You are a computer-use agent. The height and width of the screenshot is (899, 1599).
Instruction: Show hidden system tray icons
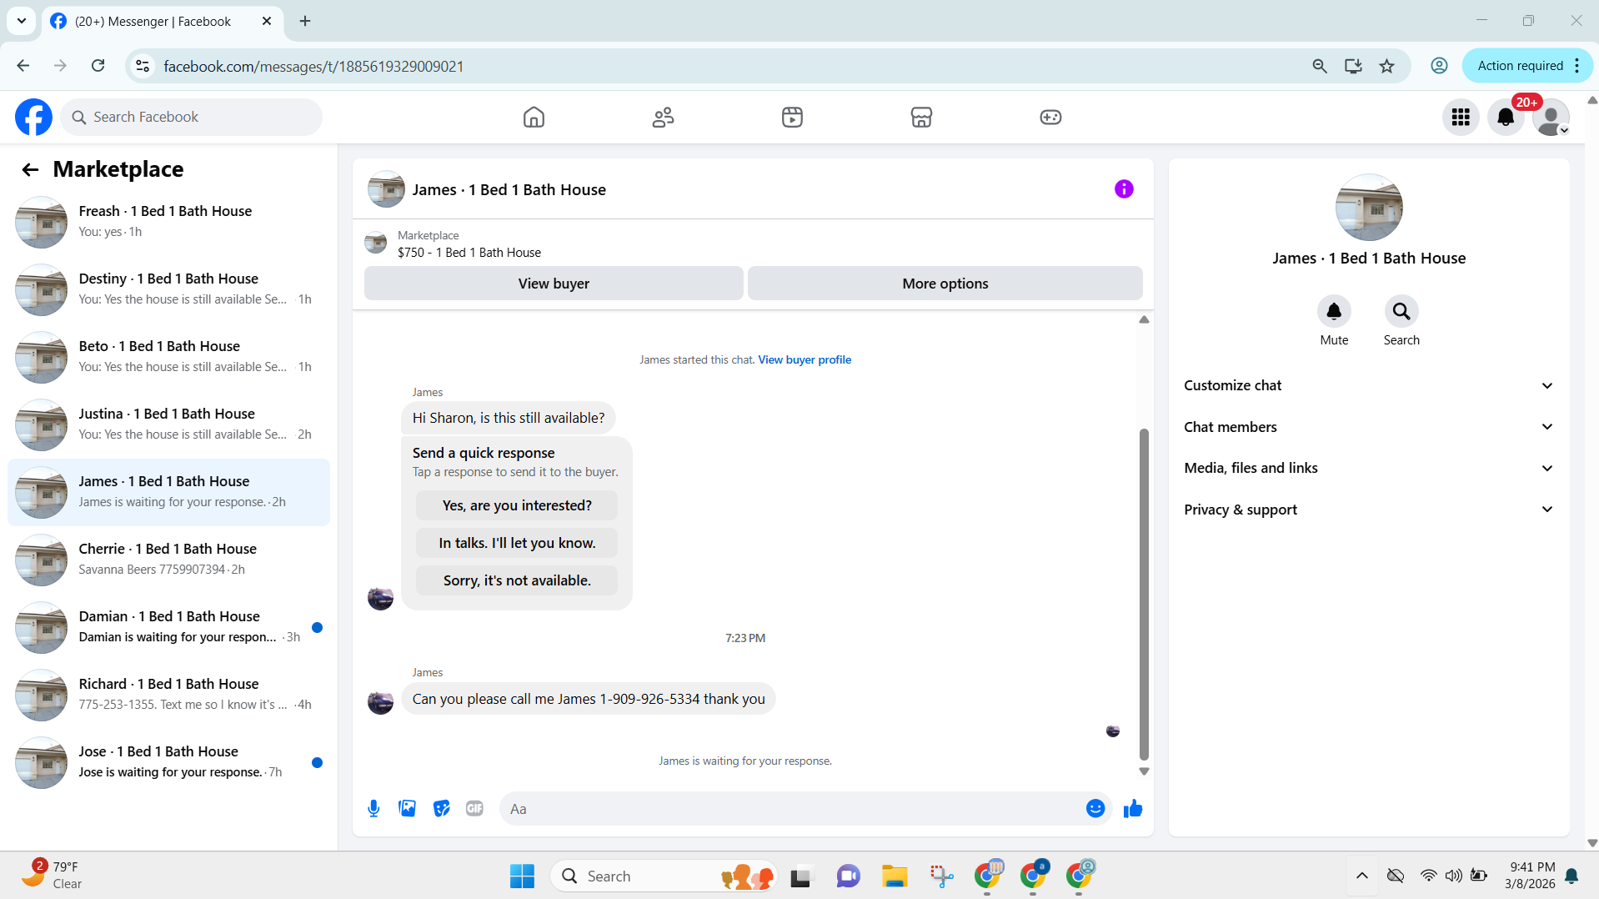point(1361,876)
